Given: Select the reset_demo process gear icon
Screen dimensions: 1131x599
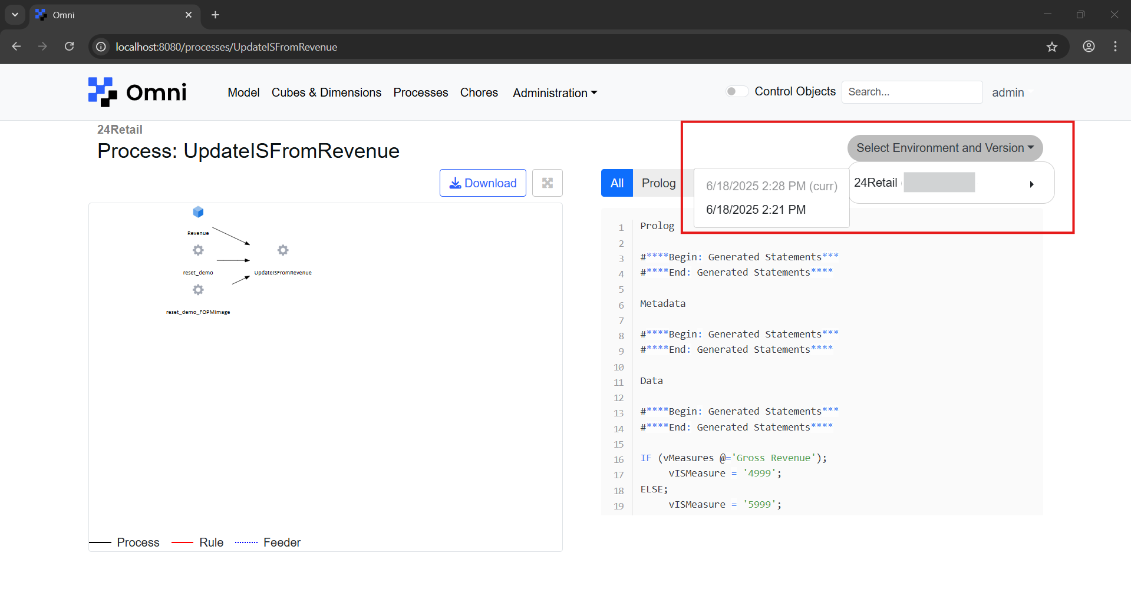Looking at the screenshot, I should [x=198, y=250].
